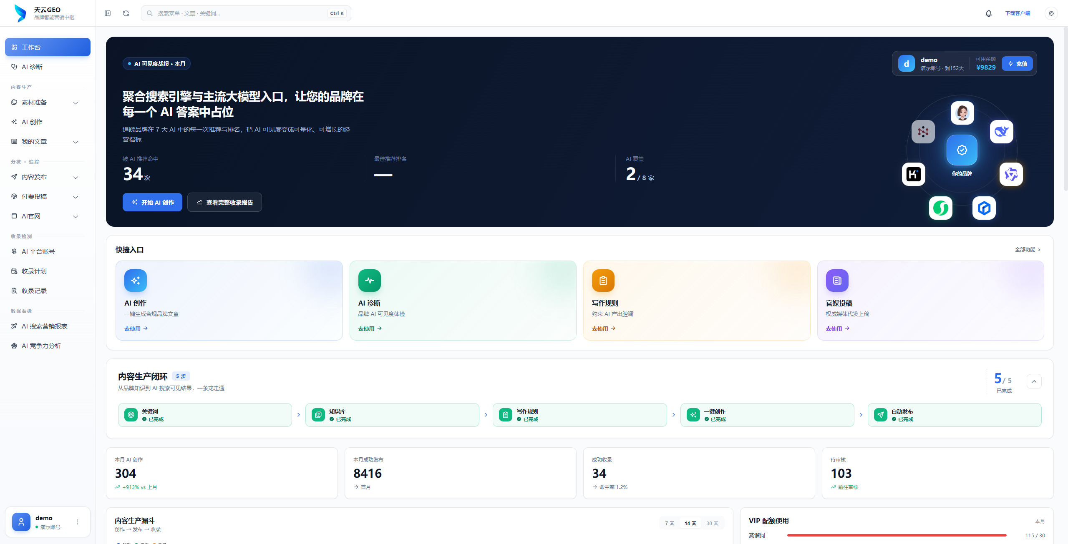Click the avatar face icon in the orbit
The width and height of the screenshot is (1068, 544).
962,113
